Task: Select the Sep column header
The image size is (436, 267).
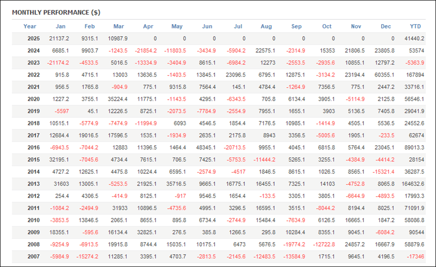Action: click(x=296, y=26)
